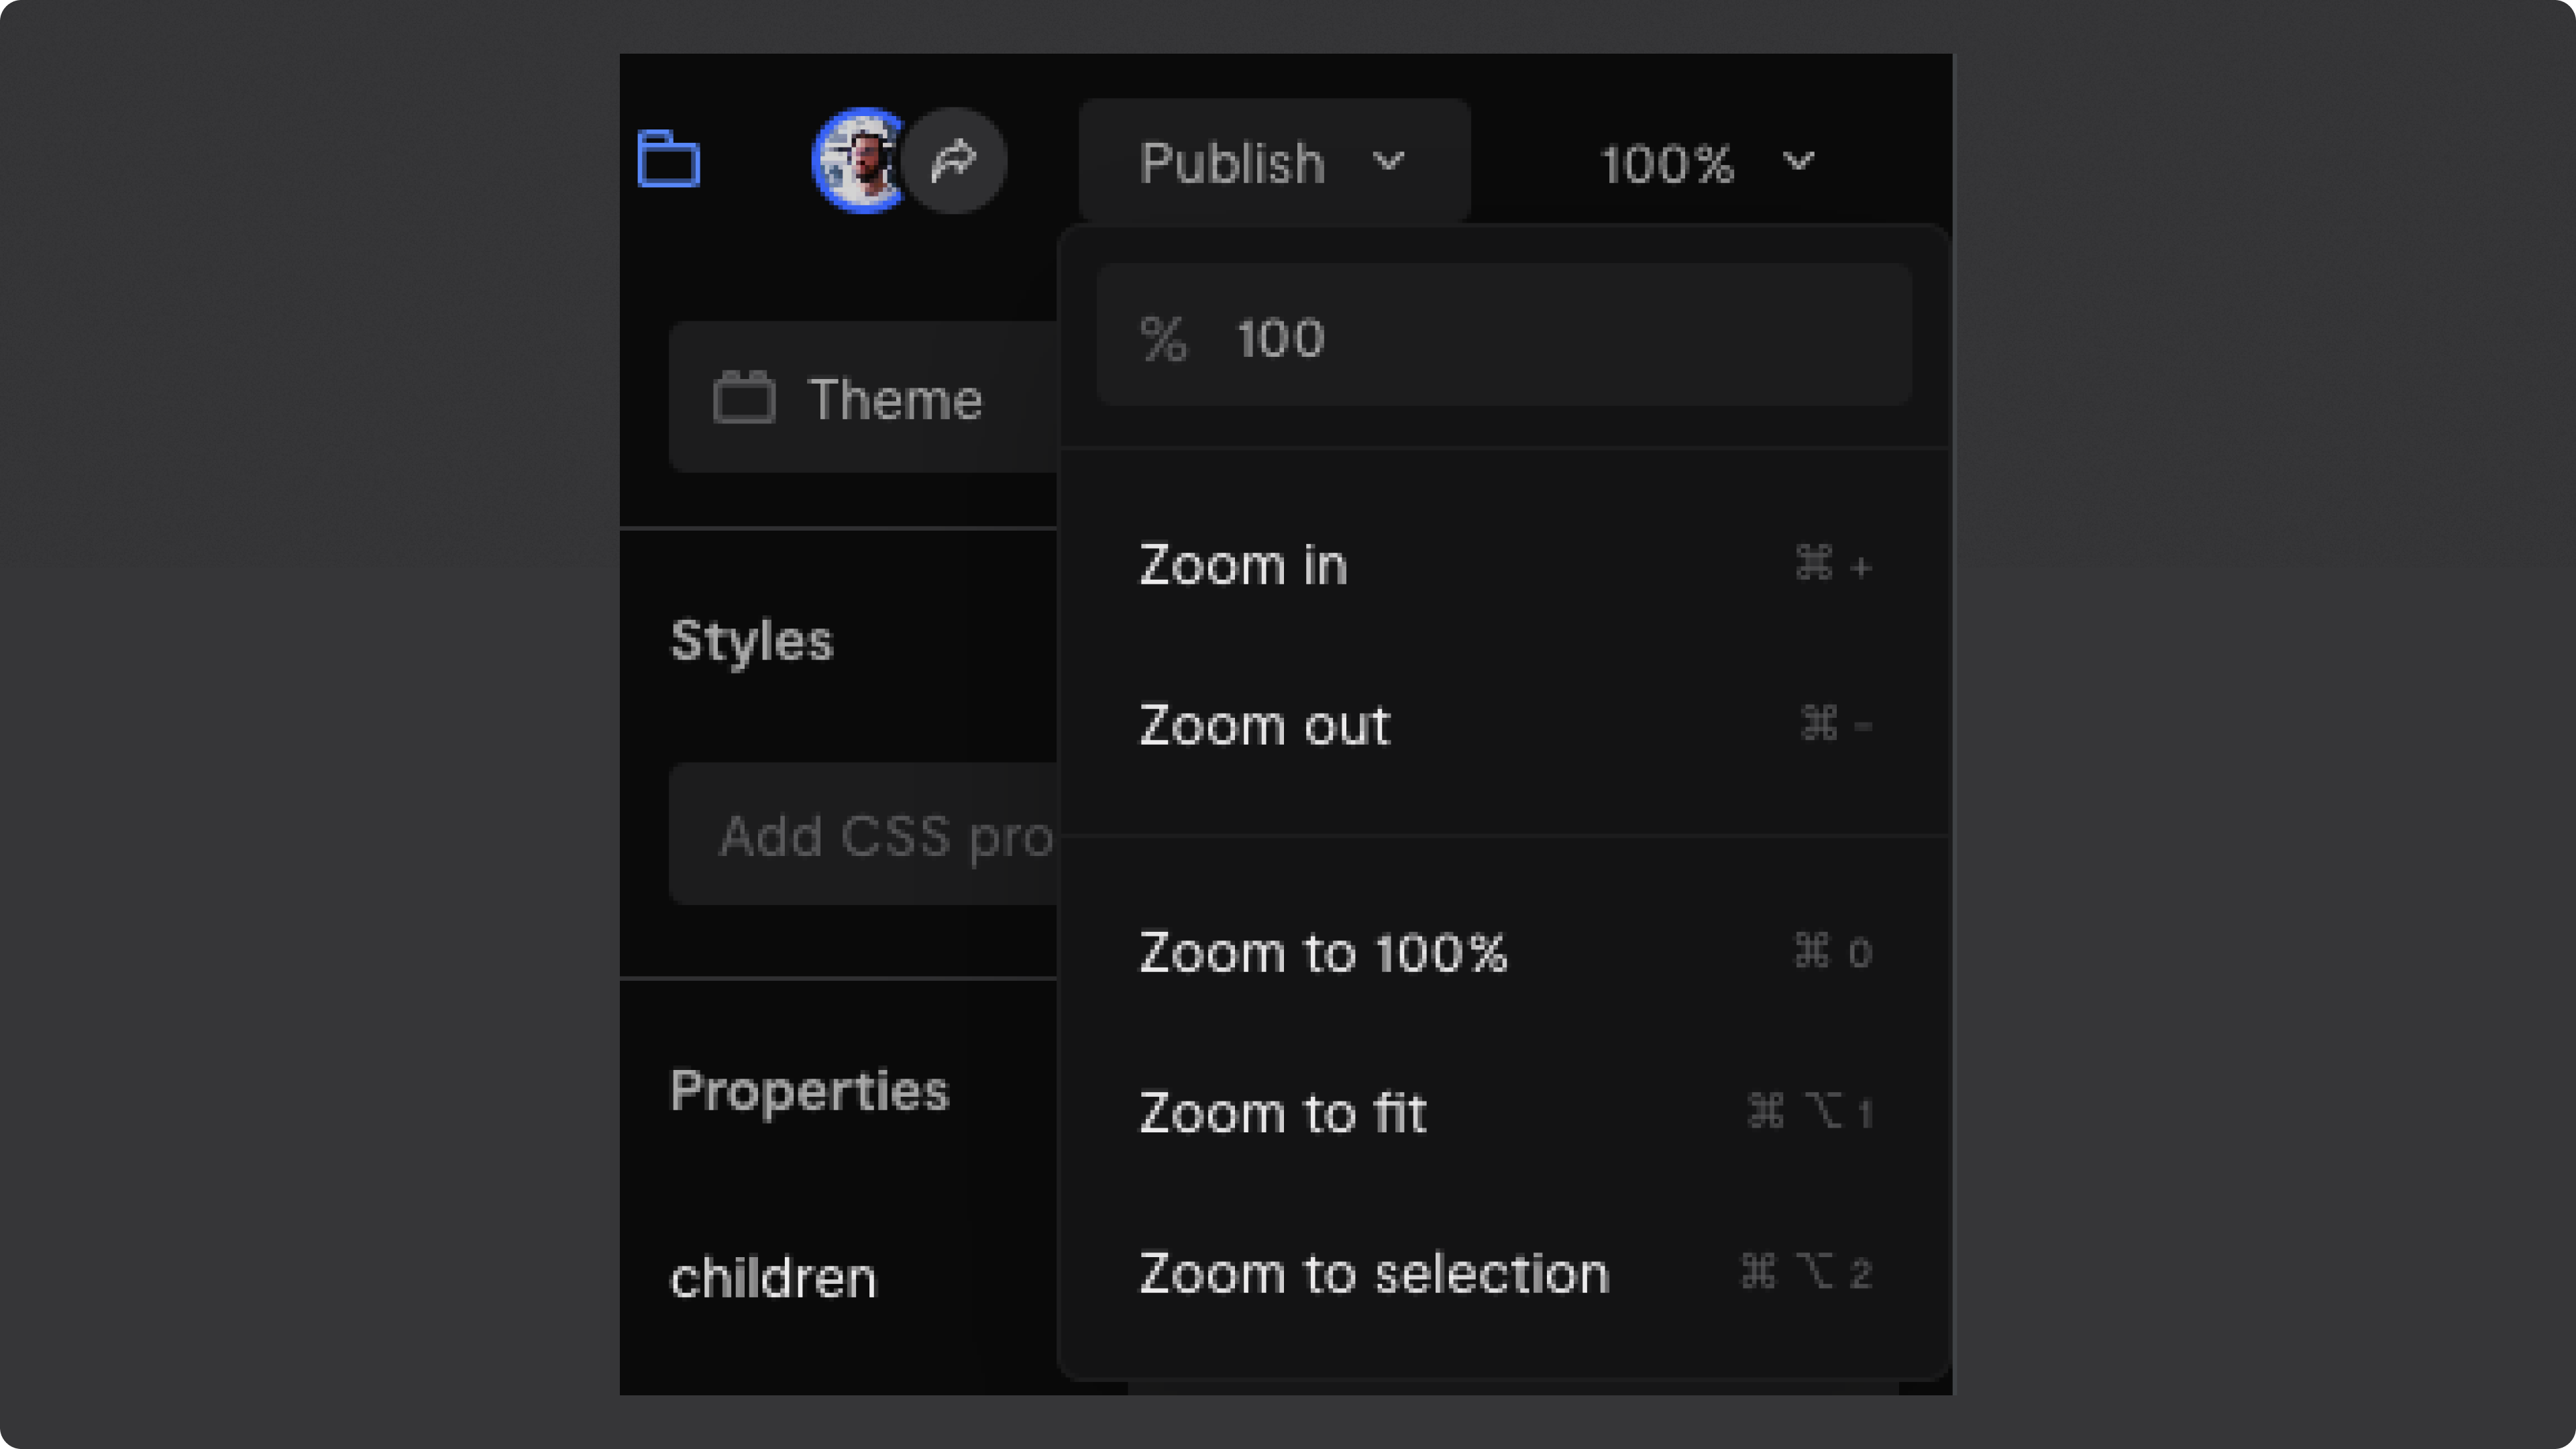Choose Zoom to 100% option

pyautogui.click(x=1504, y=952)
